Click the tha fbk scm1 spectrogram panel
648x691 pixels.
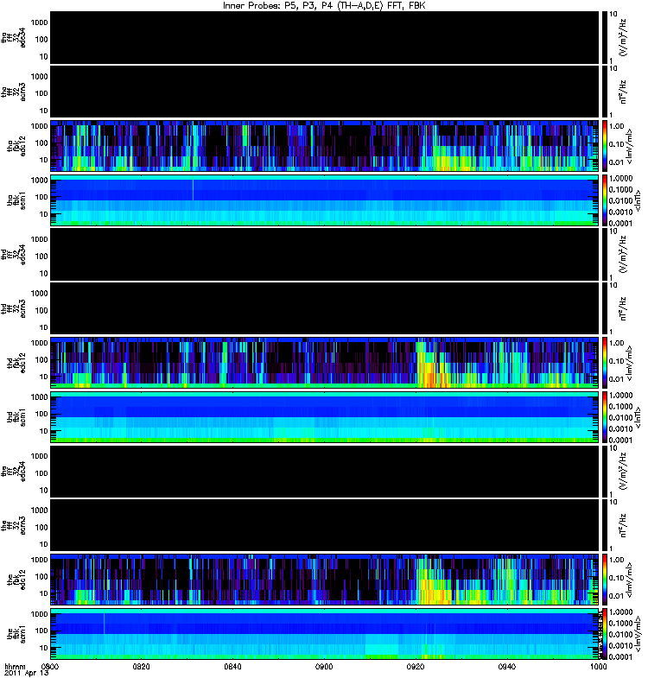coord(325,200)
